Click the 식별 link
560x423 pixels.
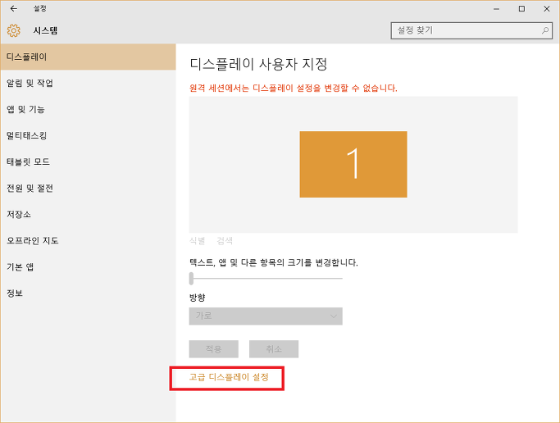[x=197, y=241]
